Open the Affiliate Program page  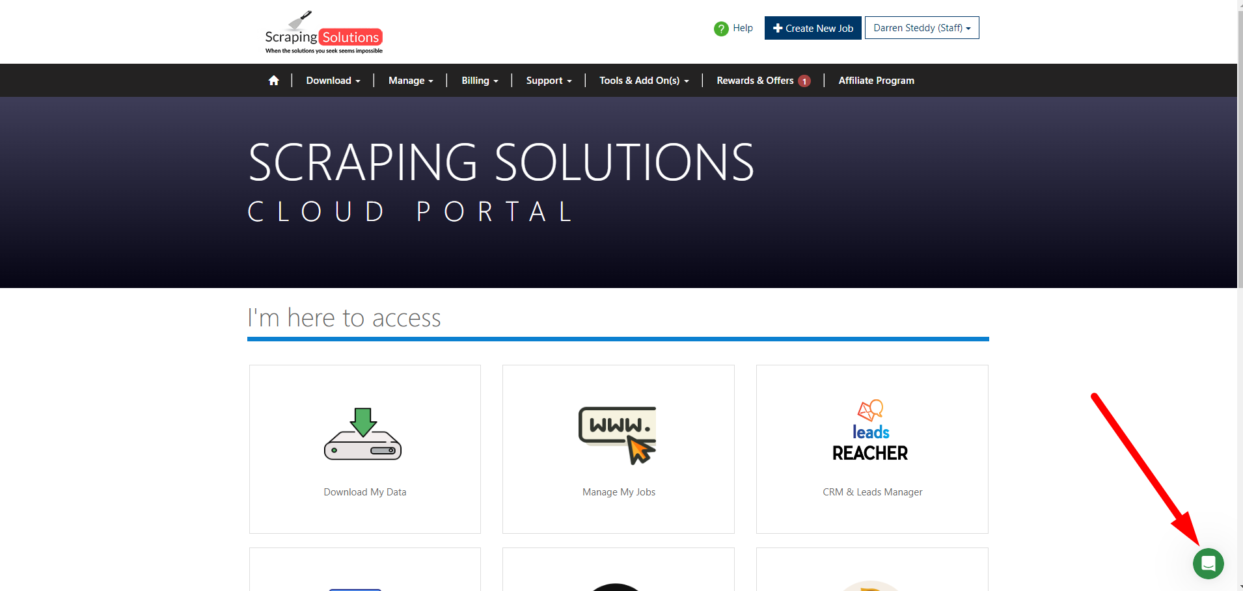coord(876,81)
